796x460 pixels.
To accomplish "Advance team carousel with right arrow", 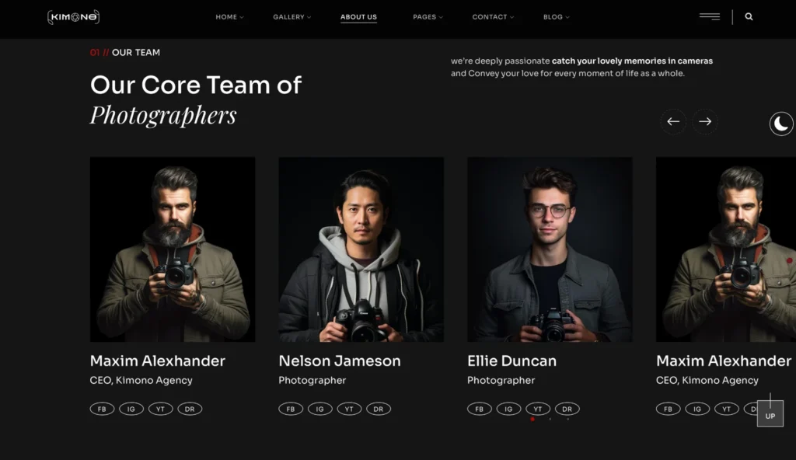I will [705, 121].
